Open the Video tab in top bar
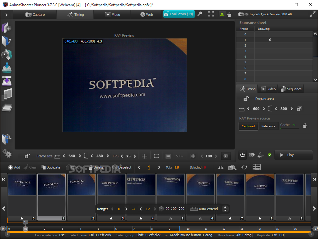Viewport: 318px width, 239px height. pyautogui.click(x=113, y=14)
